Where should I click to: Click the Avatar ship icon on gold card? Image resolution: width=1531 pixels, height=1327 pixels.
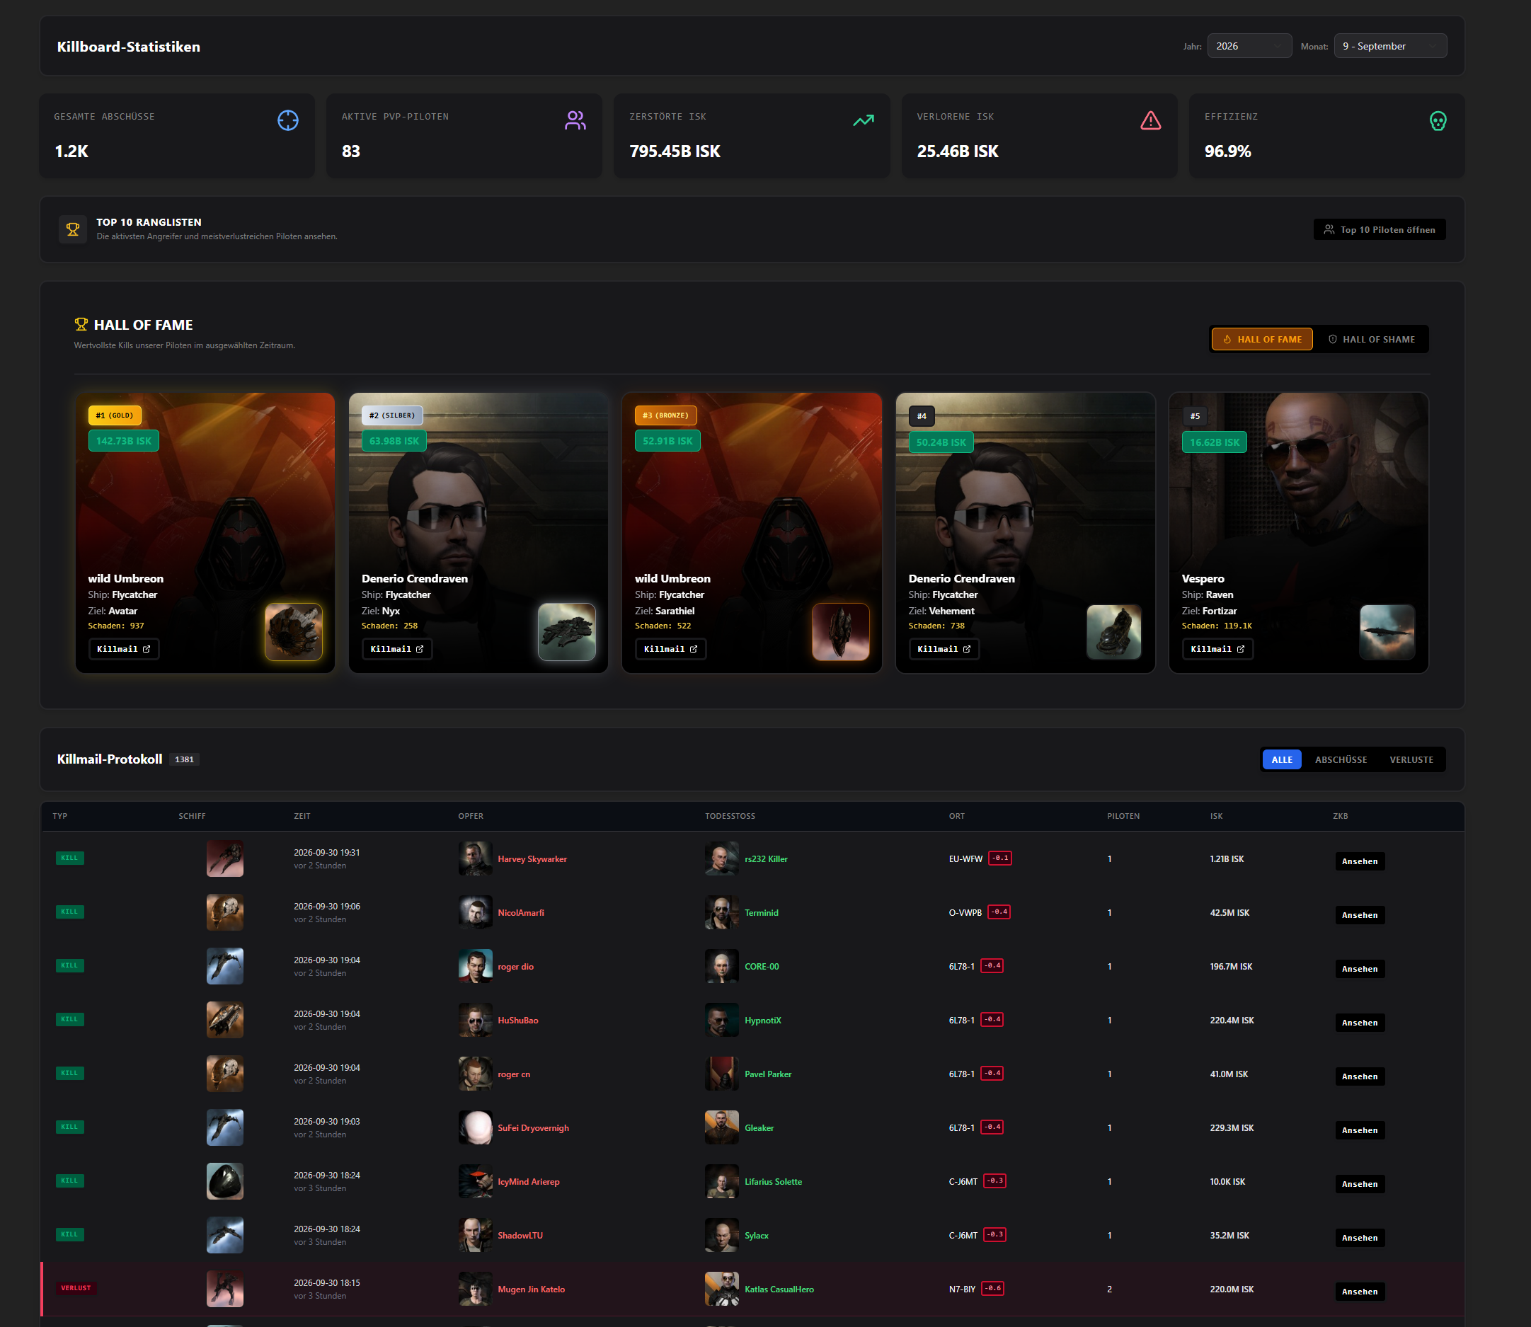click(293, 632)
